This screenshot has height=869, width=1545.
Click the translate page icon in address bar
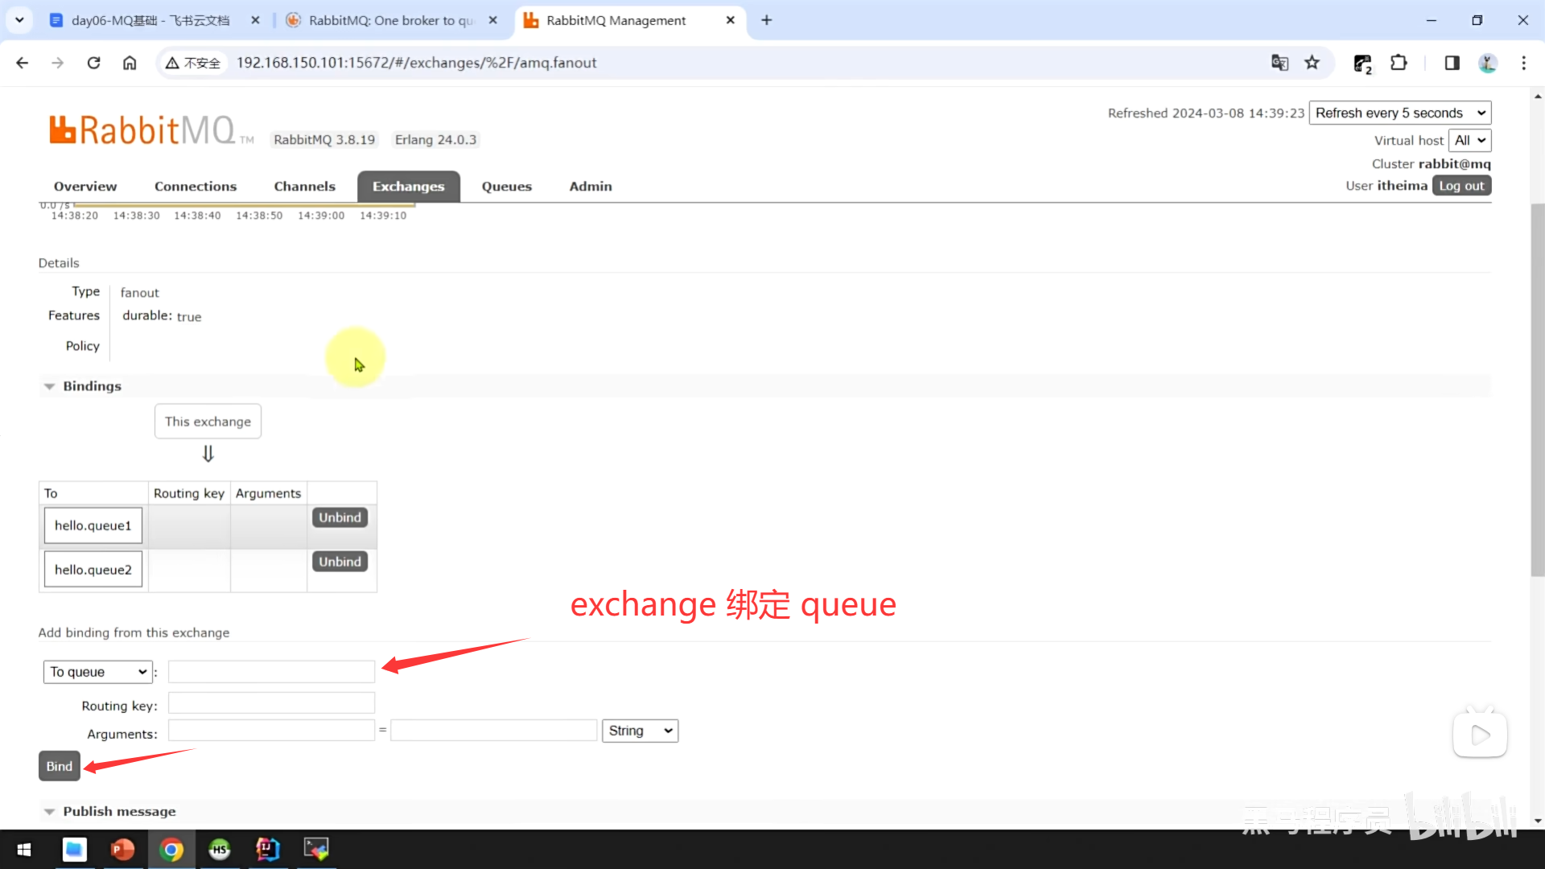[1279, 63]
